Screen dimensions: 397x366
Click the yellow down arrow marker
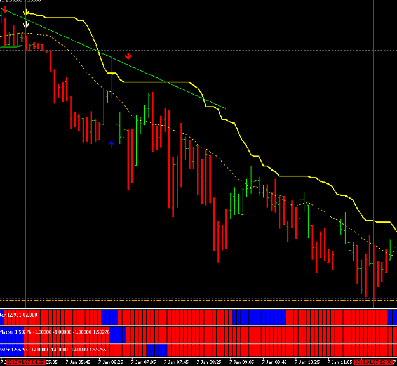point(25,12)
